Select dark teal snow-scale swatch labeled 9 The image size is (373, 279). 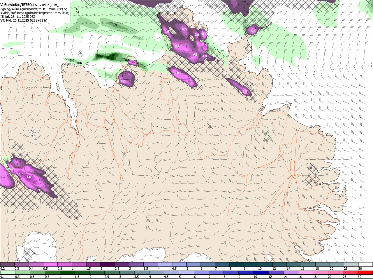[251, 264]
